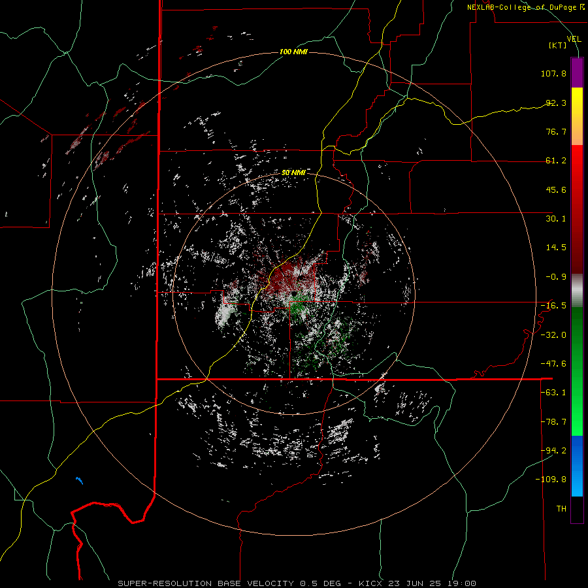588x588 pixels.
Task: Click the 61.2 velocity scale value
Action: tap(556, 161)
